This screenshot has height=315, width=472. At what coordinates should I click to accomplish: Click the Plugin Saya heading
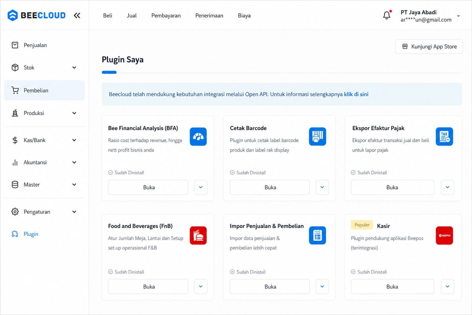[x=122, y=60]
